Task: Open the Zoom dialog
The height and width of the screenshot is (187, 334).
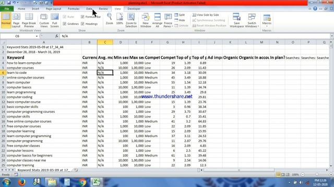Action: (109, 19)
